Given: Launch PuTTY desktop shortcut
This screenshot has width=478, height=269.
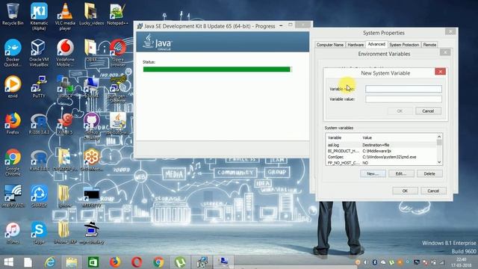Looking at the screenshot, I should pyautogui.click(x=39, y=87).
